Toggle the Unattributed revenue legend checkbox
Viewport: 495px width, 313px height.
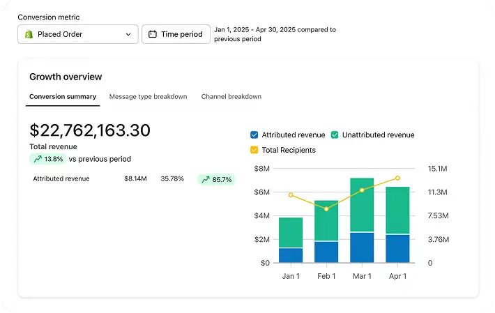point(335,135)
